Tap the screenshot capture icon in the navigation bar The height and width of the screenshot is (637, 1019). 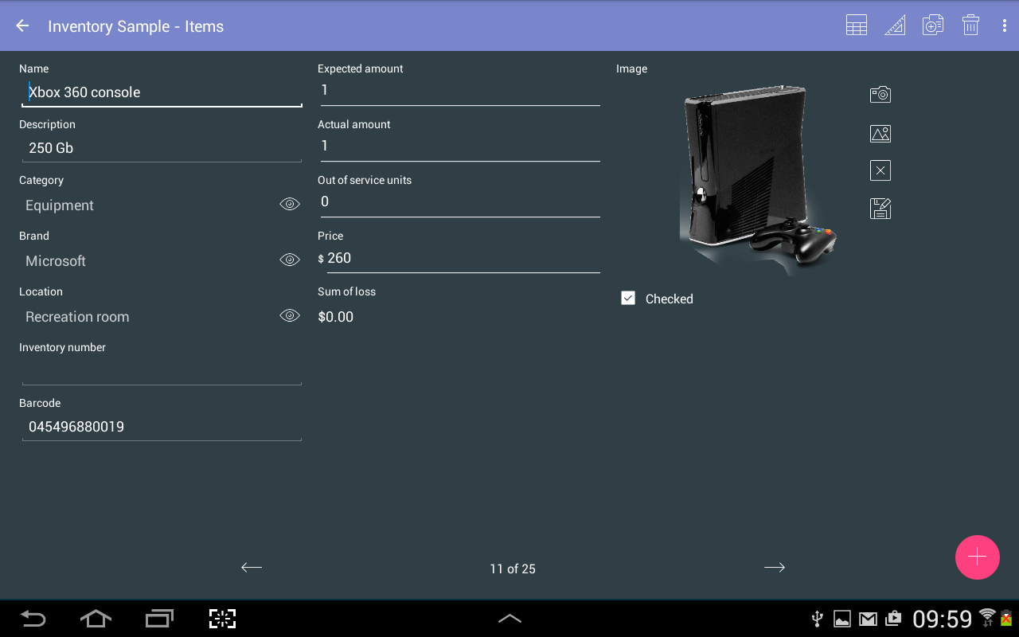coord(223,619)
